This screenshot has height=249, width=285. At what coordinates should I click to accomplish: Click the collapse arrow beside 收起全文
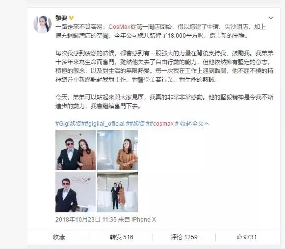pyautogui.click(x=207, y=124)
